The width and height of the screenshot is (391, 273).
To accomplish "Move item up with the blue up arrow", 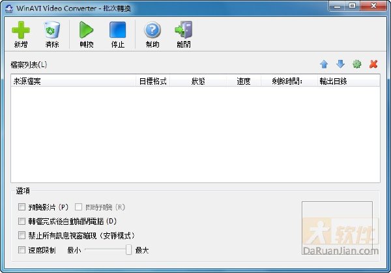I will [324, 65].
